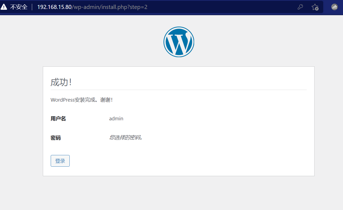Click the 您选择的密码。 text

click(126, 138)
